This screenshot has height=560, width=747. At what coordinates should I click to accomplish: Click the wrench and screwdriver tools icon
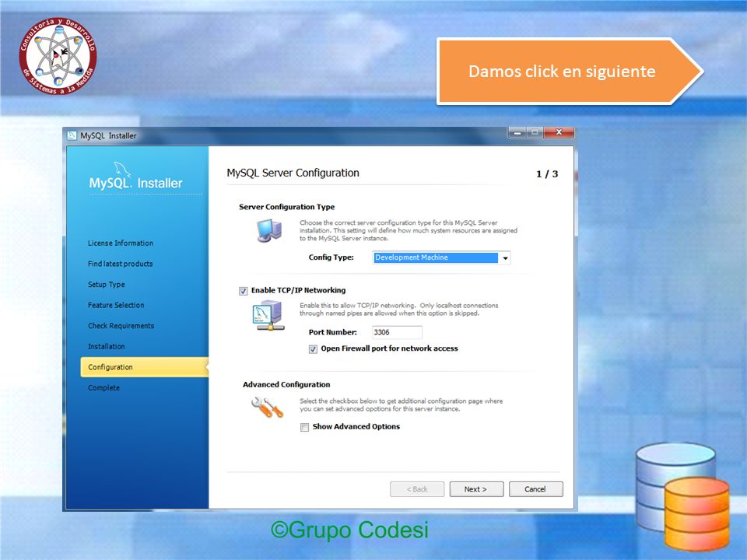coord(267,408)
